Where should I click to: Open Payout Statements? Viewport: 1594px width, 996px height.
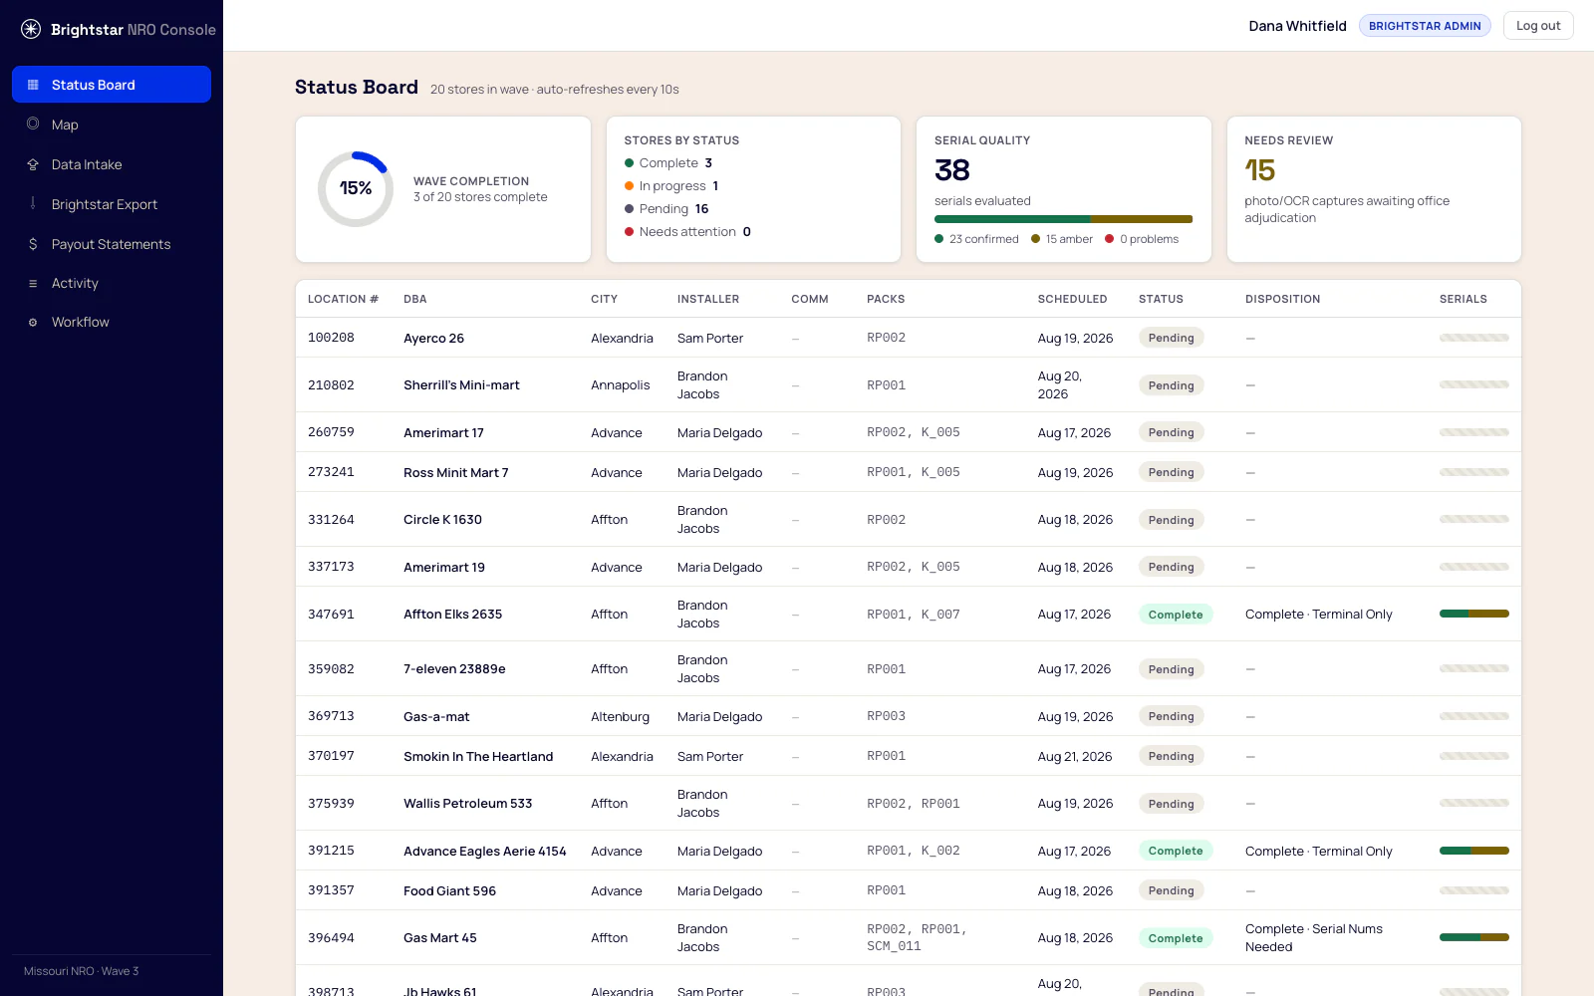point(112,244)
